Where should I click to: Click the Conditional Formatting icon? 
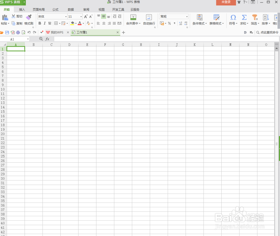200,17
